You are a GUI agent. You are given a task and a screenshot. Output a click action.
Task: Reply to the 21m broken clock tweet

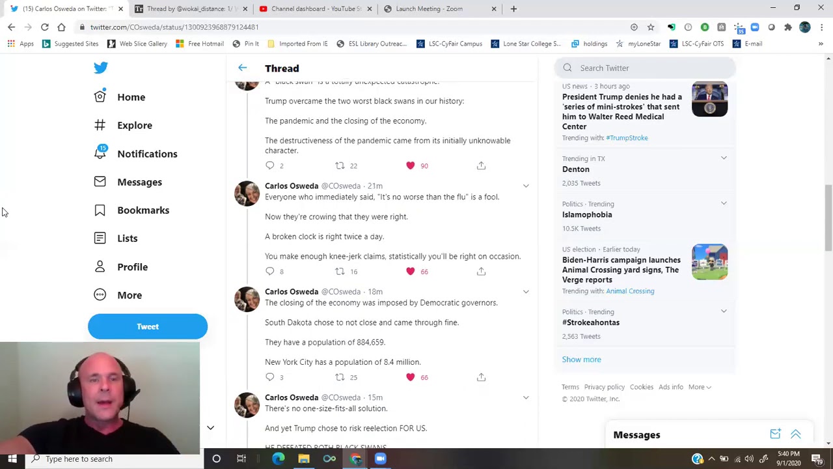(270, 271)
